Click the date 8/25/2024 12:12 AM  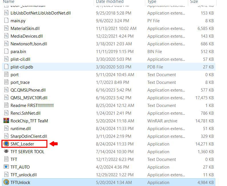click(x=115, y=106)
